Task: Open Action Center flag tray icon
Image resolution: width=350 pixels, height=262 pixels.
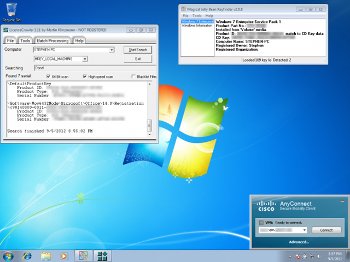Action: click(297, 257)
